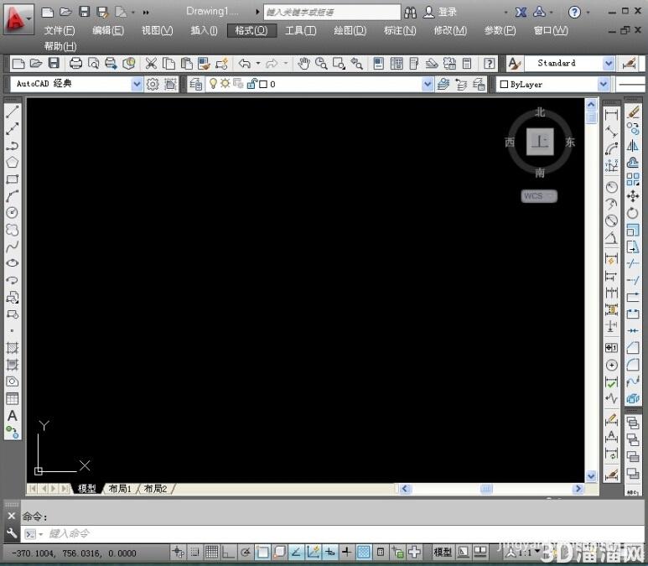This screenshot has width=648, height=566.
Task: Click the Plot print icon
Action: (75, 63)
